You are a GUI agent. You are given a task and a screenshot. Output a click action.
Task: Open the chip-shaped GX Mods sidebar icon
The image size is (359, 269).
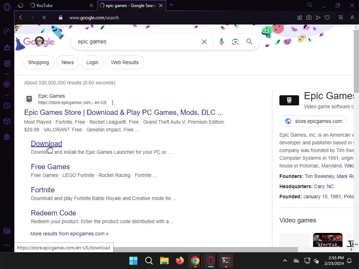coord(7,63)
